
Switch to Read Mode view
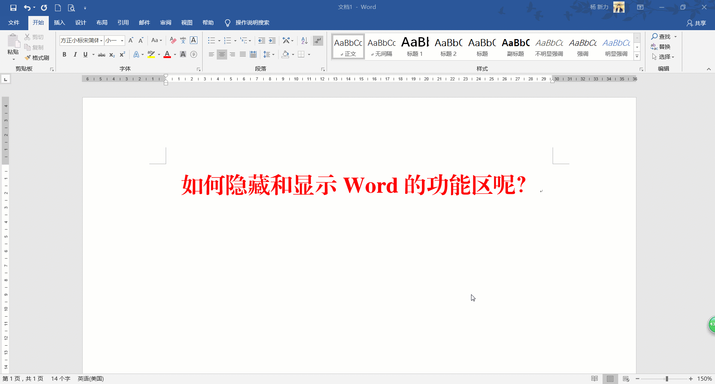(594, 379)
